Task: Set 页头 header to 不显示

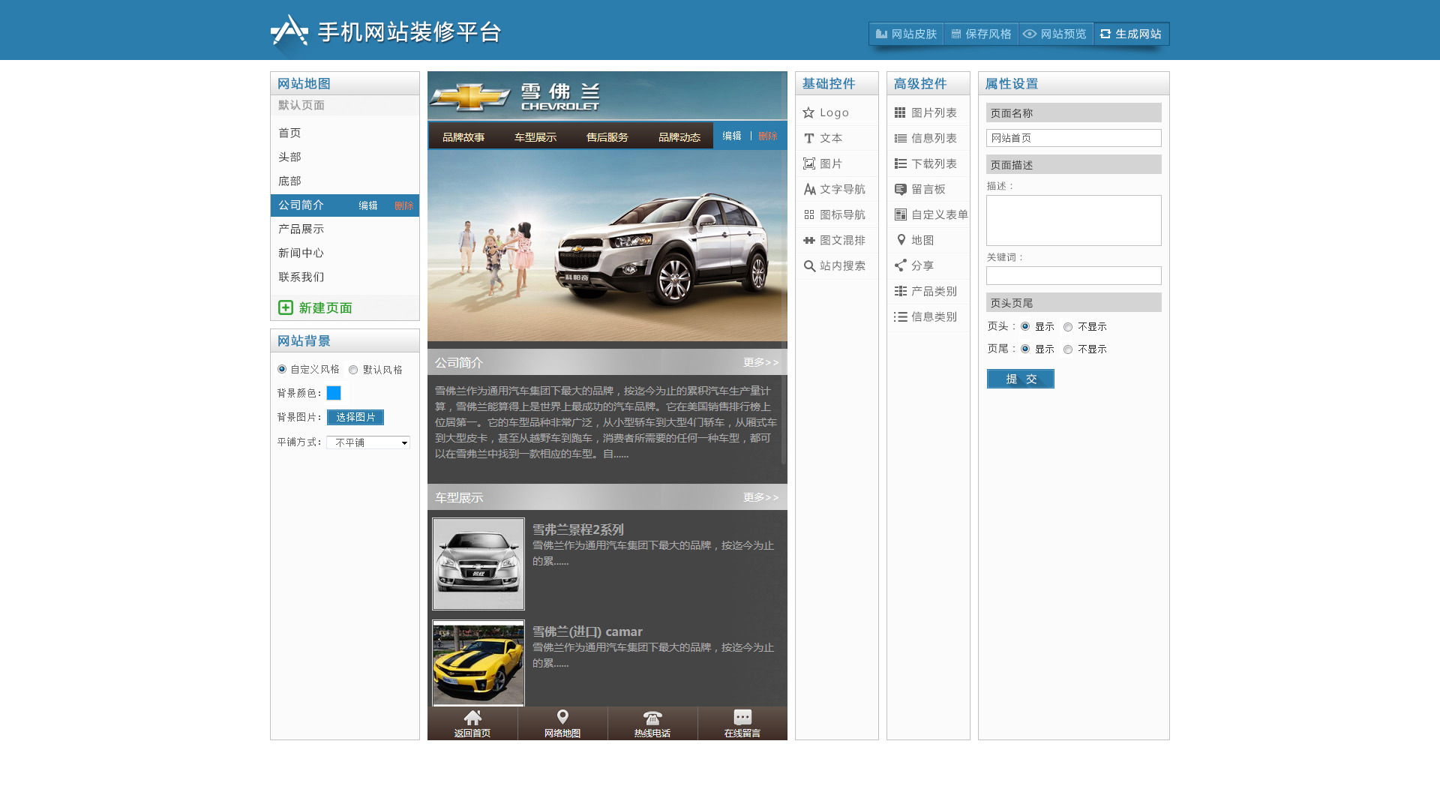Action: tap(1068, 327)
